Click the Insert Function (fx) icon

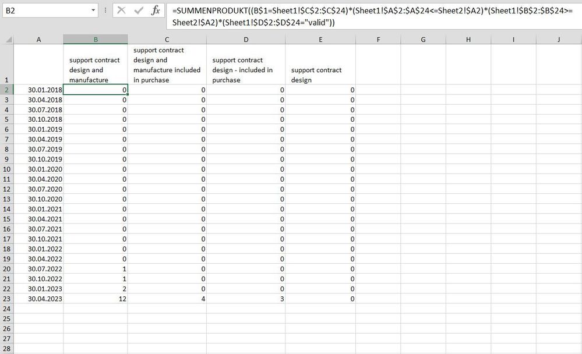tap(155, 10)
